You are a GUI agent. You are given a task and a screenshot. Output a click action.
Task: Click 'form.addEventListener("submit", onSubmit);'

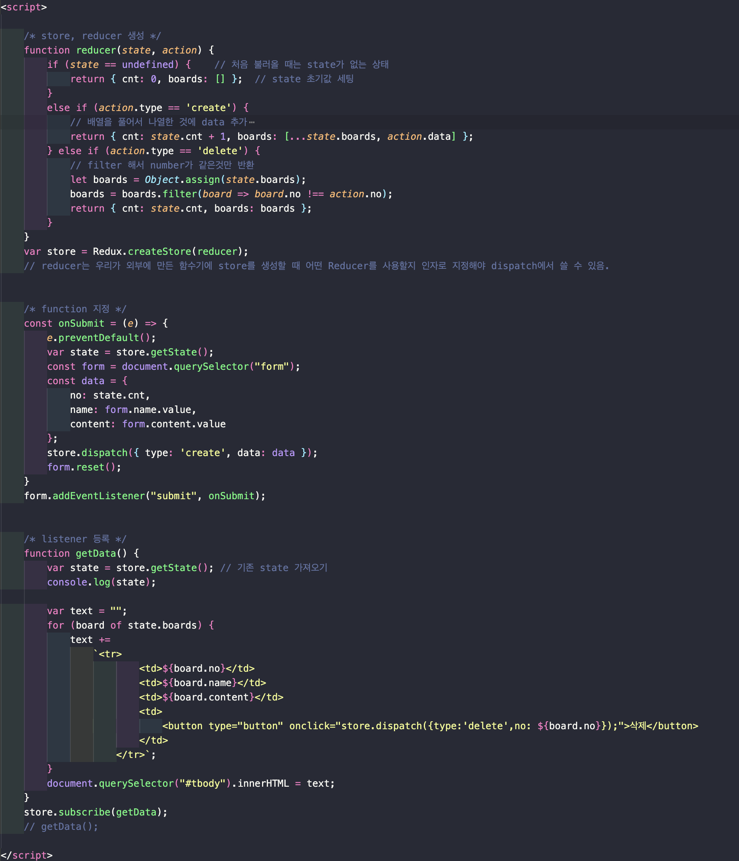tap(145, 496)
